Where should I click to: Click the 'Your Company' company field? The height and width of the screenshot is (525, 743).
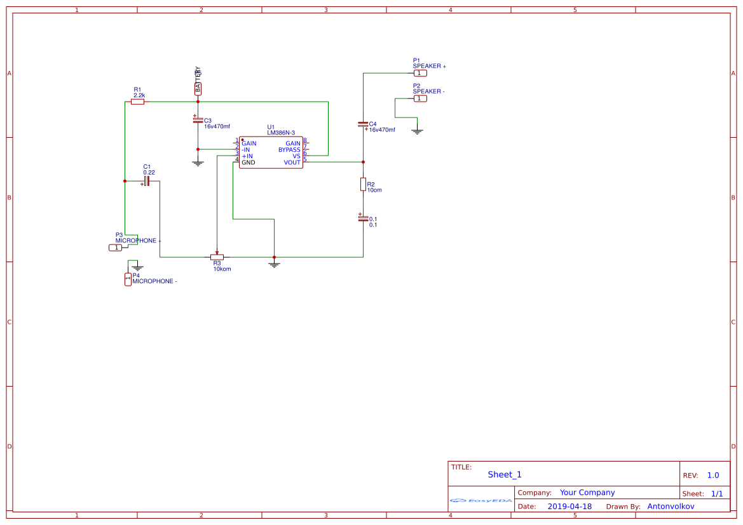[587, 493]
